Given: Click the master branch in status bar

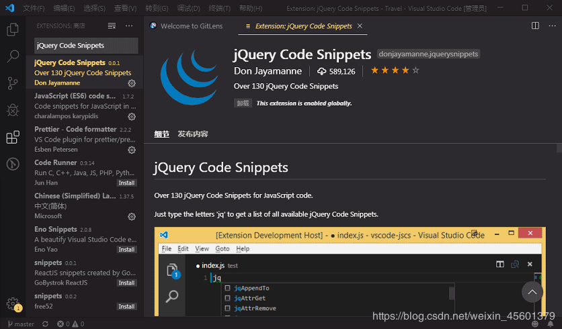Looking at the screenshot, I should click(x=20, y=324).
